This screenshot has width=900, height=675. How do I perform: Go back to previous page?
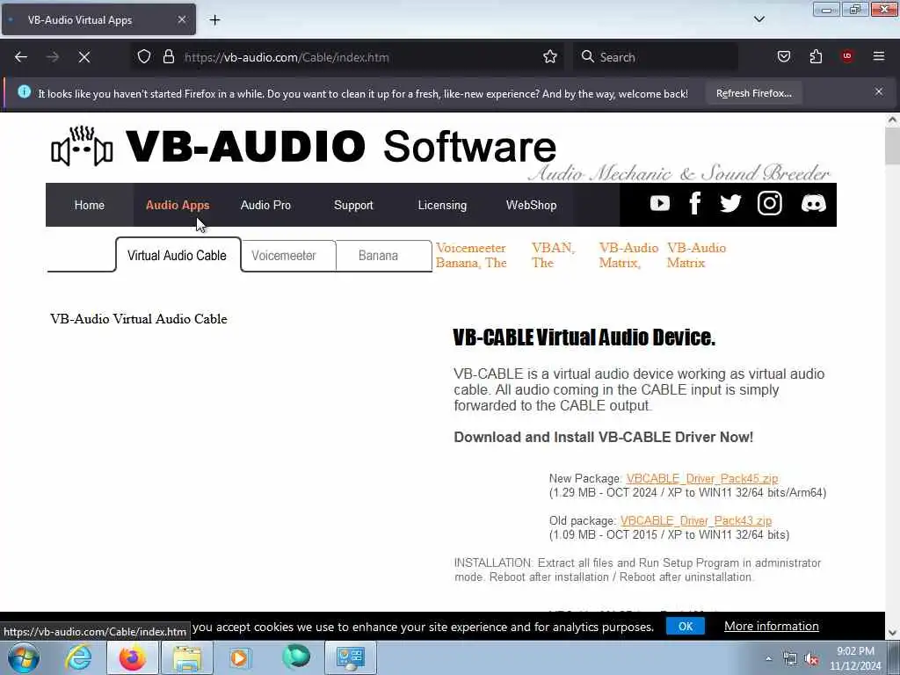(x=21, y=57)
